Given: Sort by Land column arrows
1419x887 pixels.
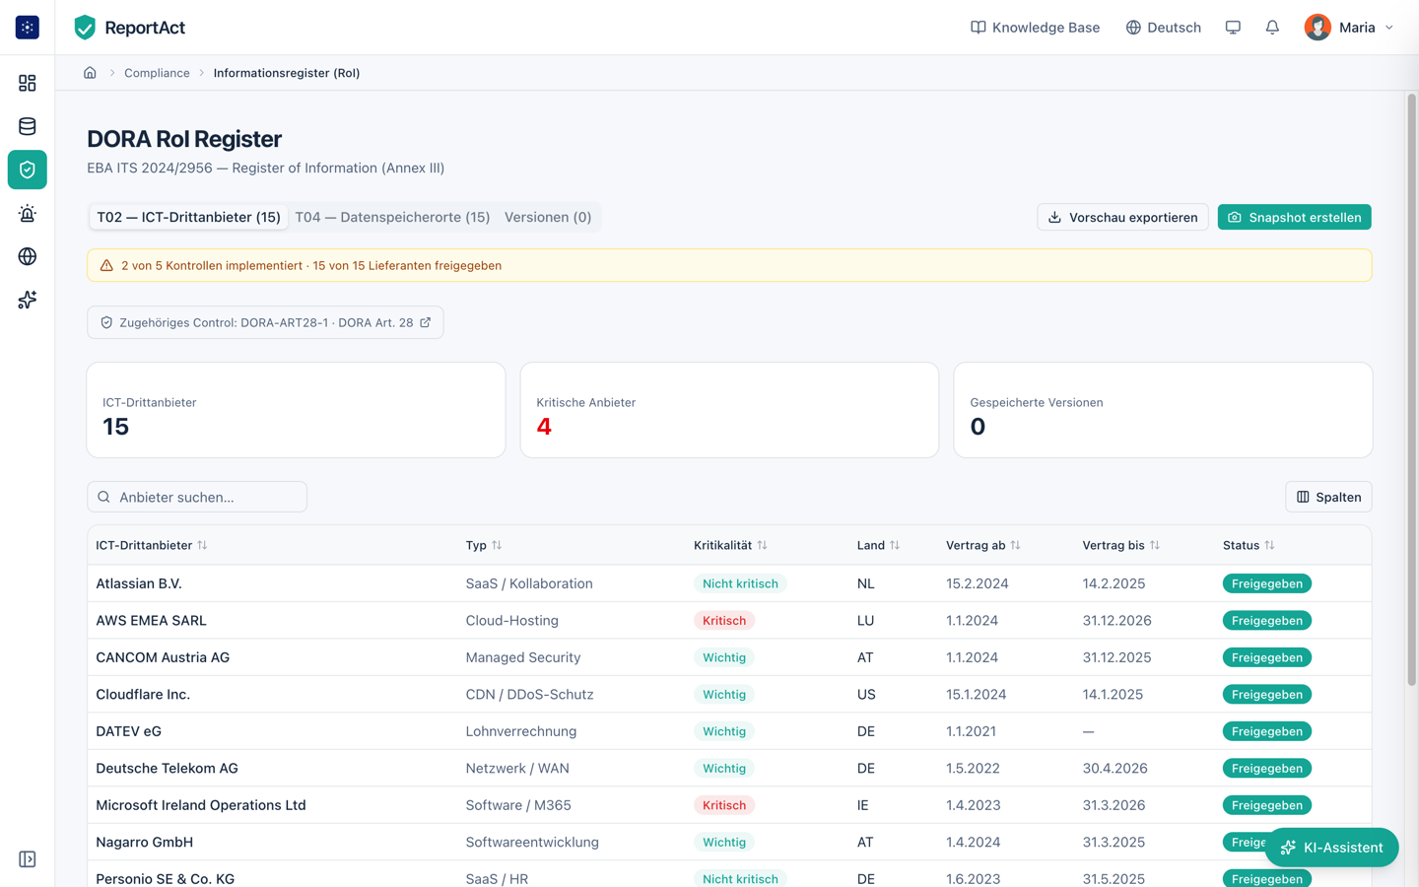Looking at the screenshot, I should click(x=895, y=545).
